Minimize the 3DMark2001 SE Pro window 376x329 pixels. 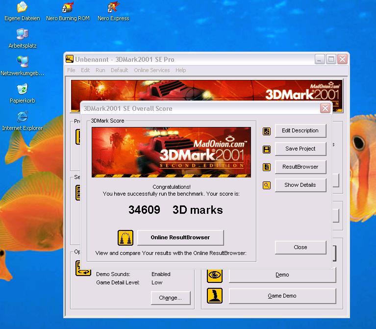pyautogui.click(x=320, y=59)
